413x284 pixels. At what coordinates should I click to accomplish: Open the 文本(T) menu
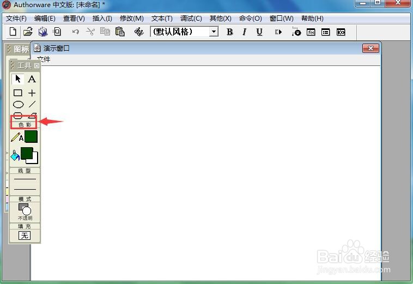(x=162, y=19)
